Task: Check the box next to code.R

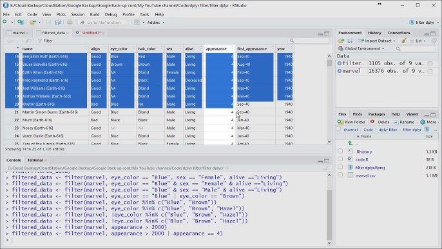Action: pyautogui.click(x=340, y=159)
